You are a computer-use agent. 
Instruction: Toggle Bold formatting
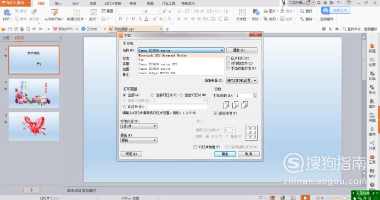click(120, 19)
